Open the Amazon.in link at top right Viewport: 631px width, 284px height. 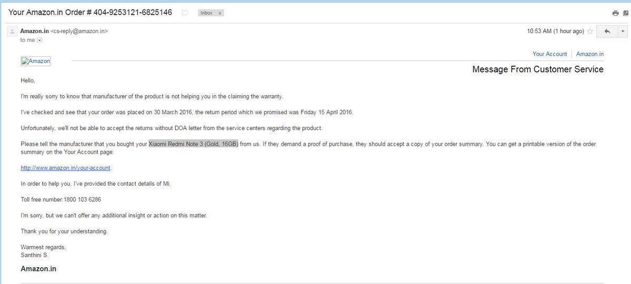(589, 54)
